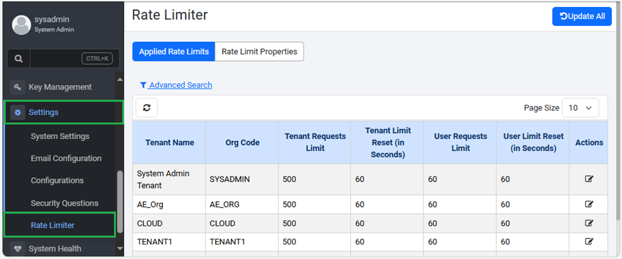Click the 500 value in AE_Org row
This screenshot has width=622, height=259.
pos(289,205)
